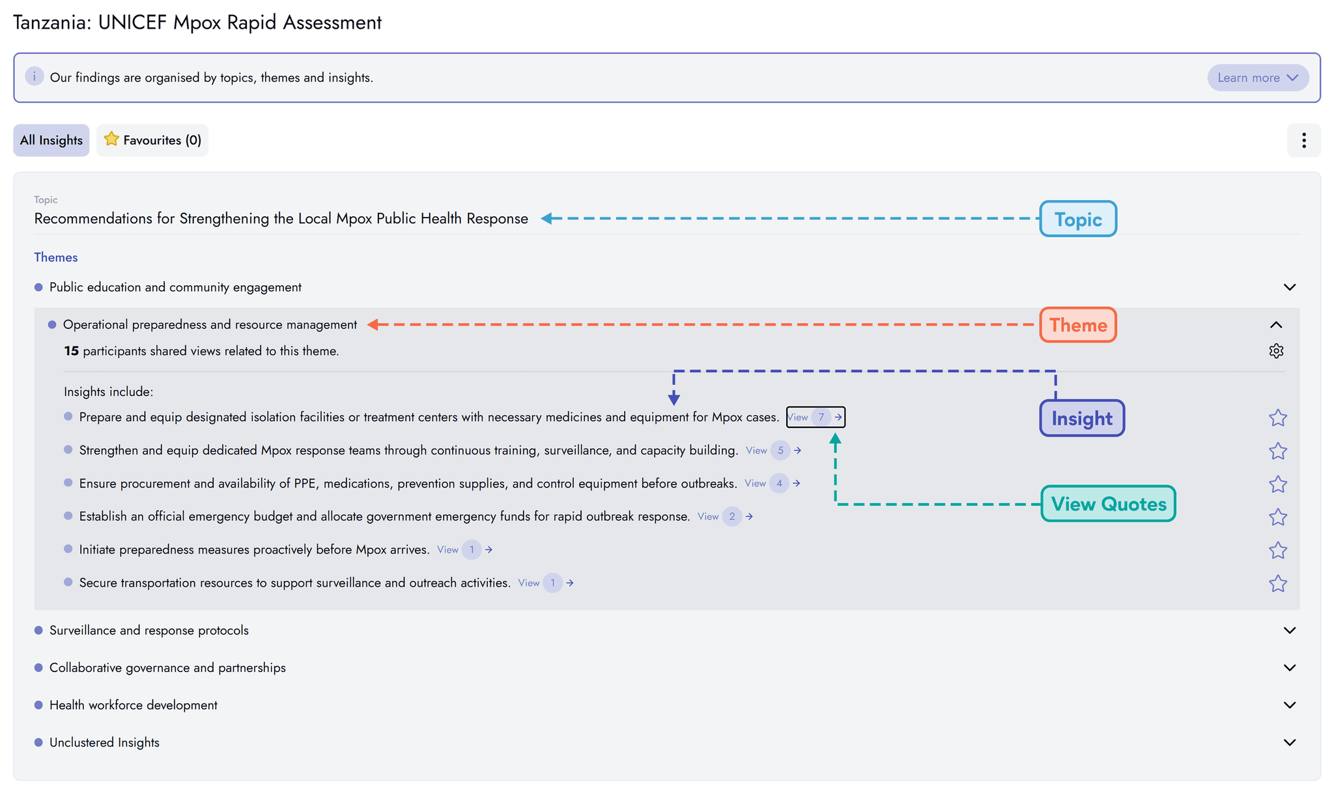
Task: Favourite the isolation facilities insight with star
Action: (1278, 417)
